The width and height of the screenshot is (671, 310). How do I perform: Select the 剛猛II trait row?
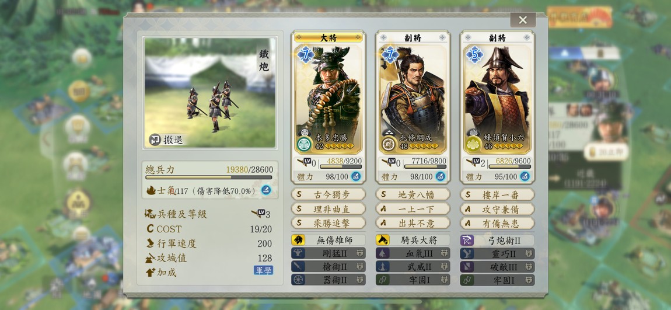pyautogui.click(x=328, y=253)
